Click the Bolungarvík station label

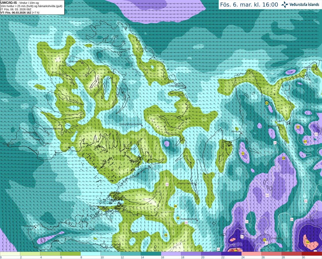pyautogui.click(x=75, y=61)
